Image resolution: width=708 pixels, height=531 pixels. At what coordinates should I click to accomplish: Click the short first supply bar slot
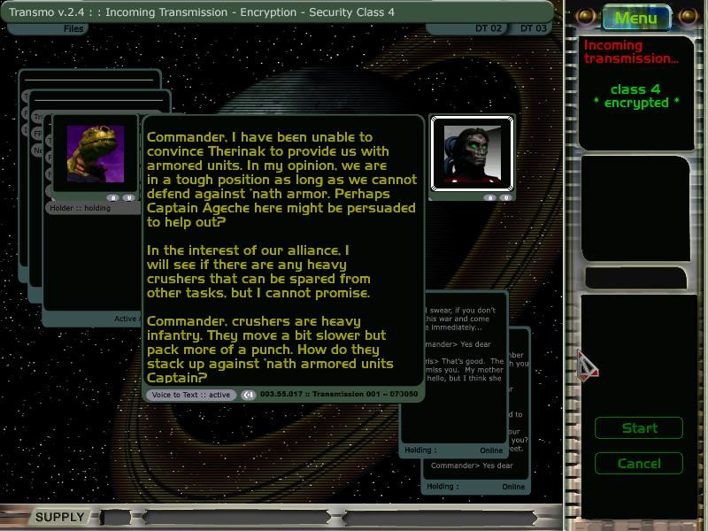tap(115, 517)
